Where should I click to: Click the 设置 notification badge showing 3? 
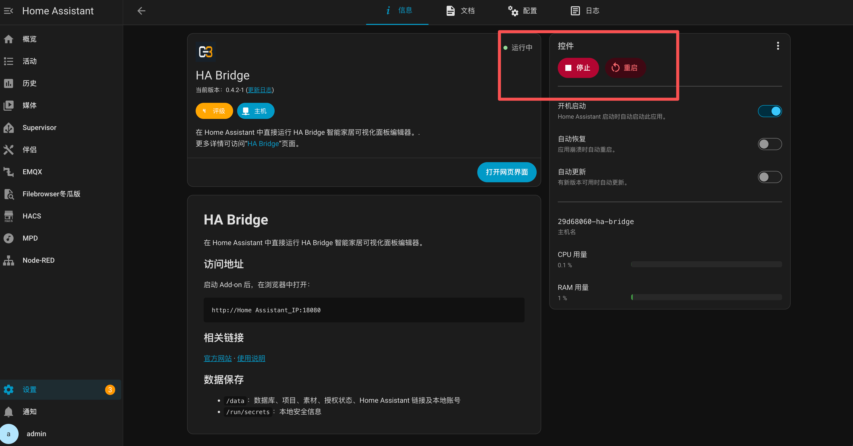(110, 390)
